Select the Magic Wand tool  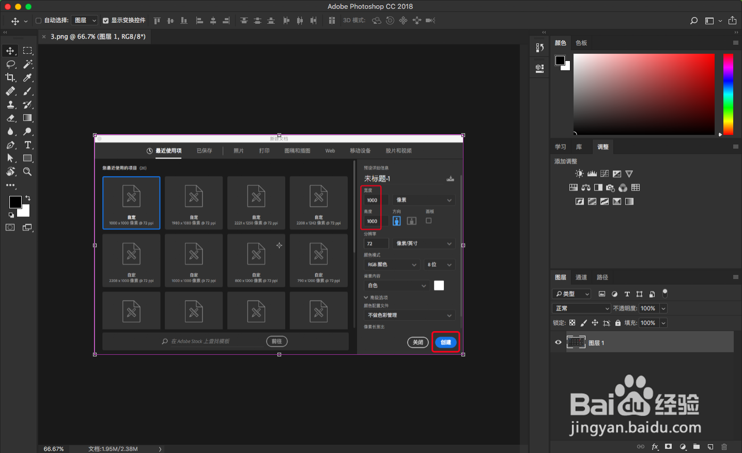tap(28, 64)
